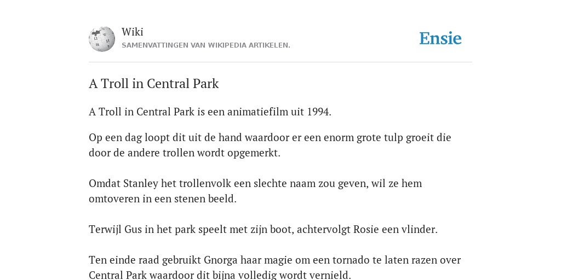This screenshot has width=561, height=280.
Task: Click the Wiki title text
Action: point(133,32)
